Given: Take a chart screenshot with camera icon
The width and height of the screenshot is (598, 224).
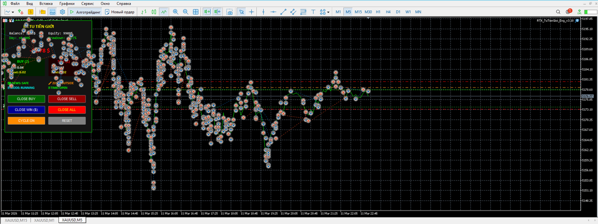Looking at the screenshot, I should pos(230,12).
